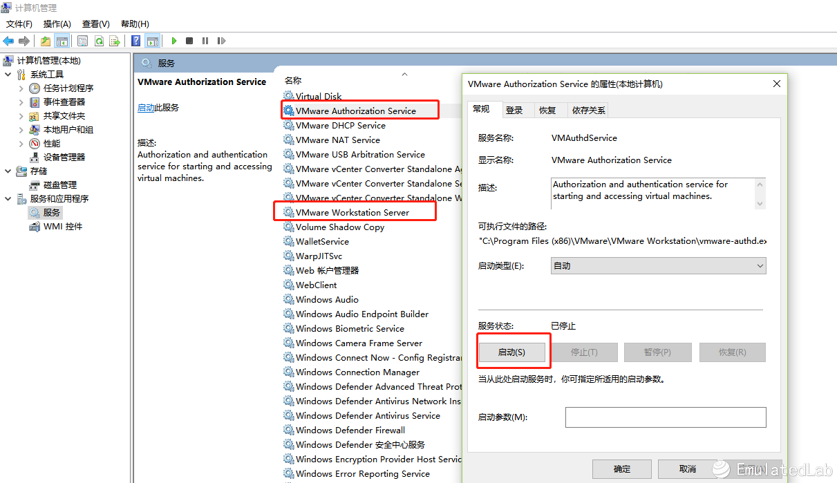The image size is (837, 483).
Task: Click the Stop service square icon
Action: tap(189, 41)
